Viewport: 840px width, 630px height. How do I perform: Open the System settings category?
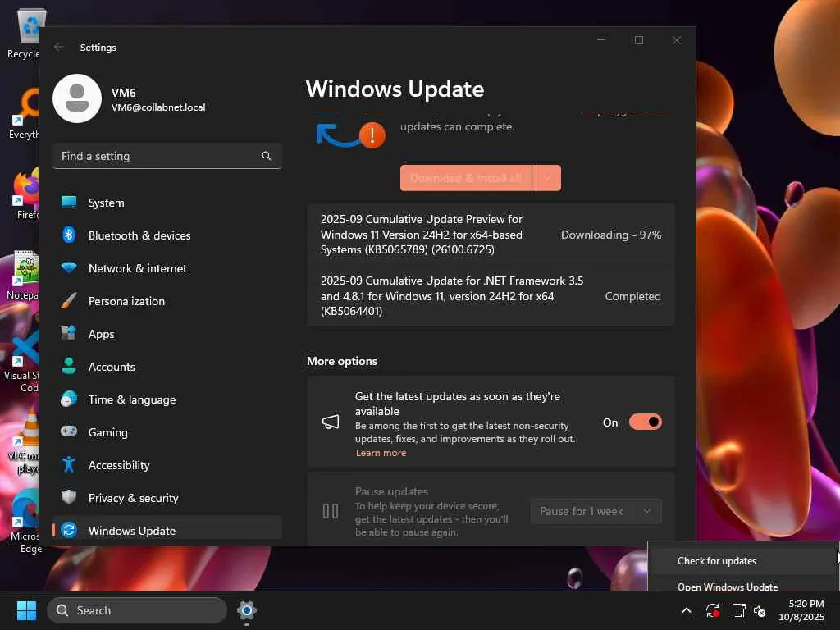click(167, 203)
